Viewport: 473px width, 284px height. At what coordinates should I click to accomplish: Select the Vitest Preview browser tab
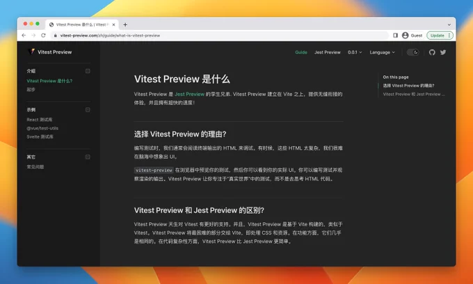[x=82, y=25]
